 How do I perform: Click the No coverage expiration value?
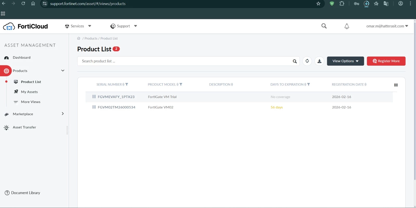coord(280,97)
